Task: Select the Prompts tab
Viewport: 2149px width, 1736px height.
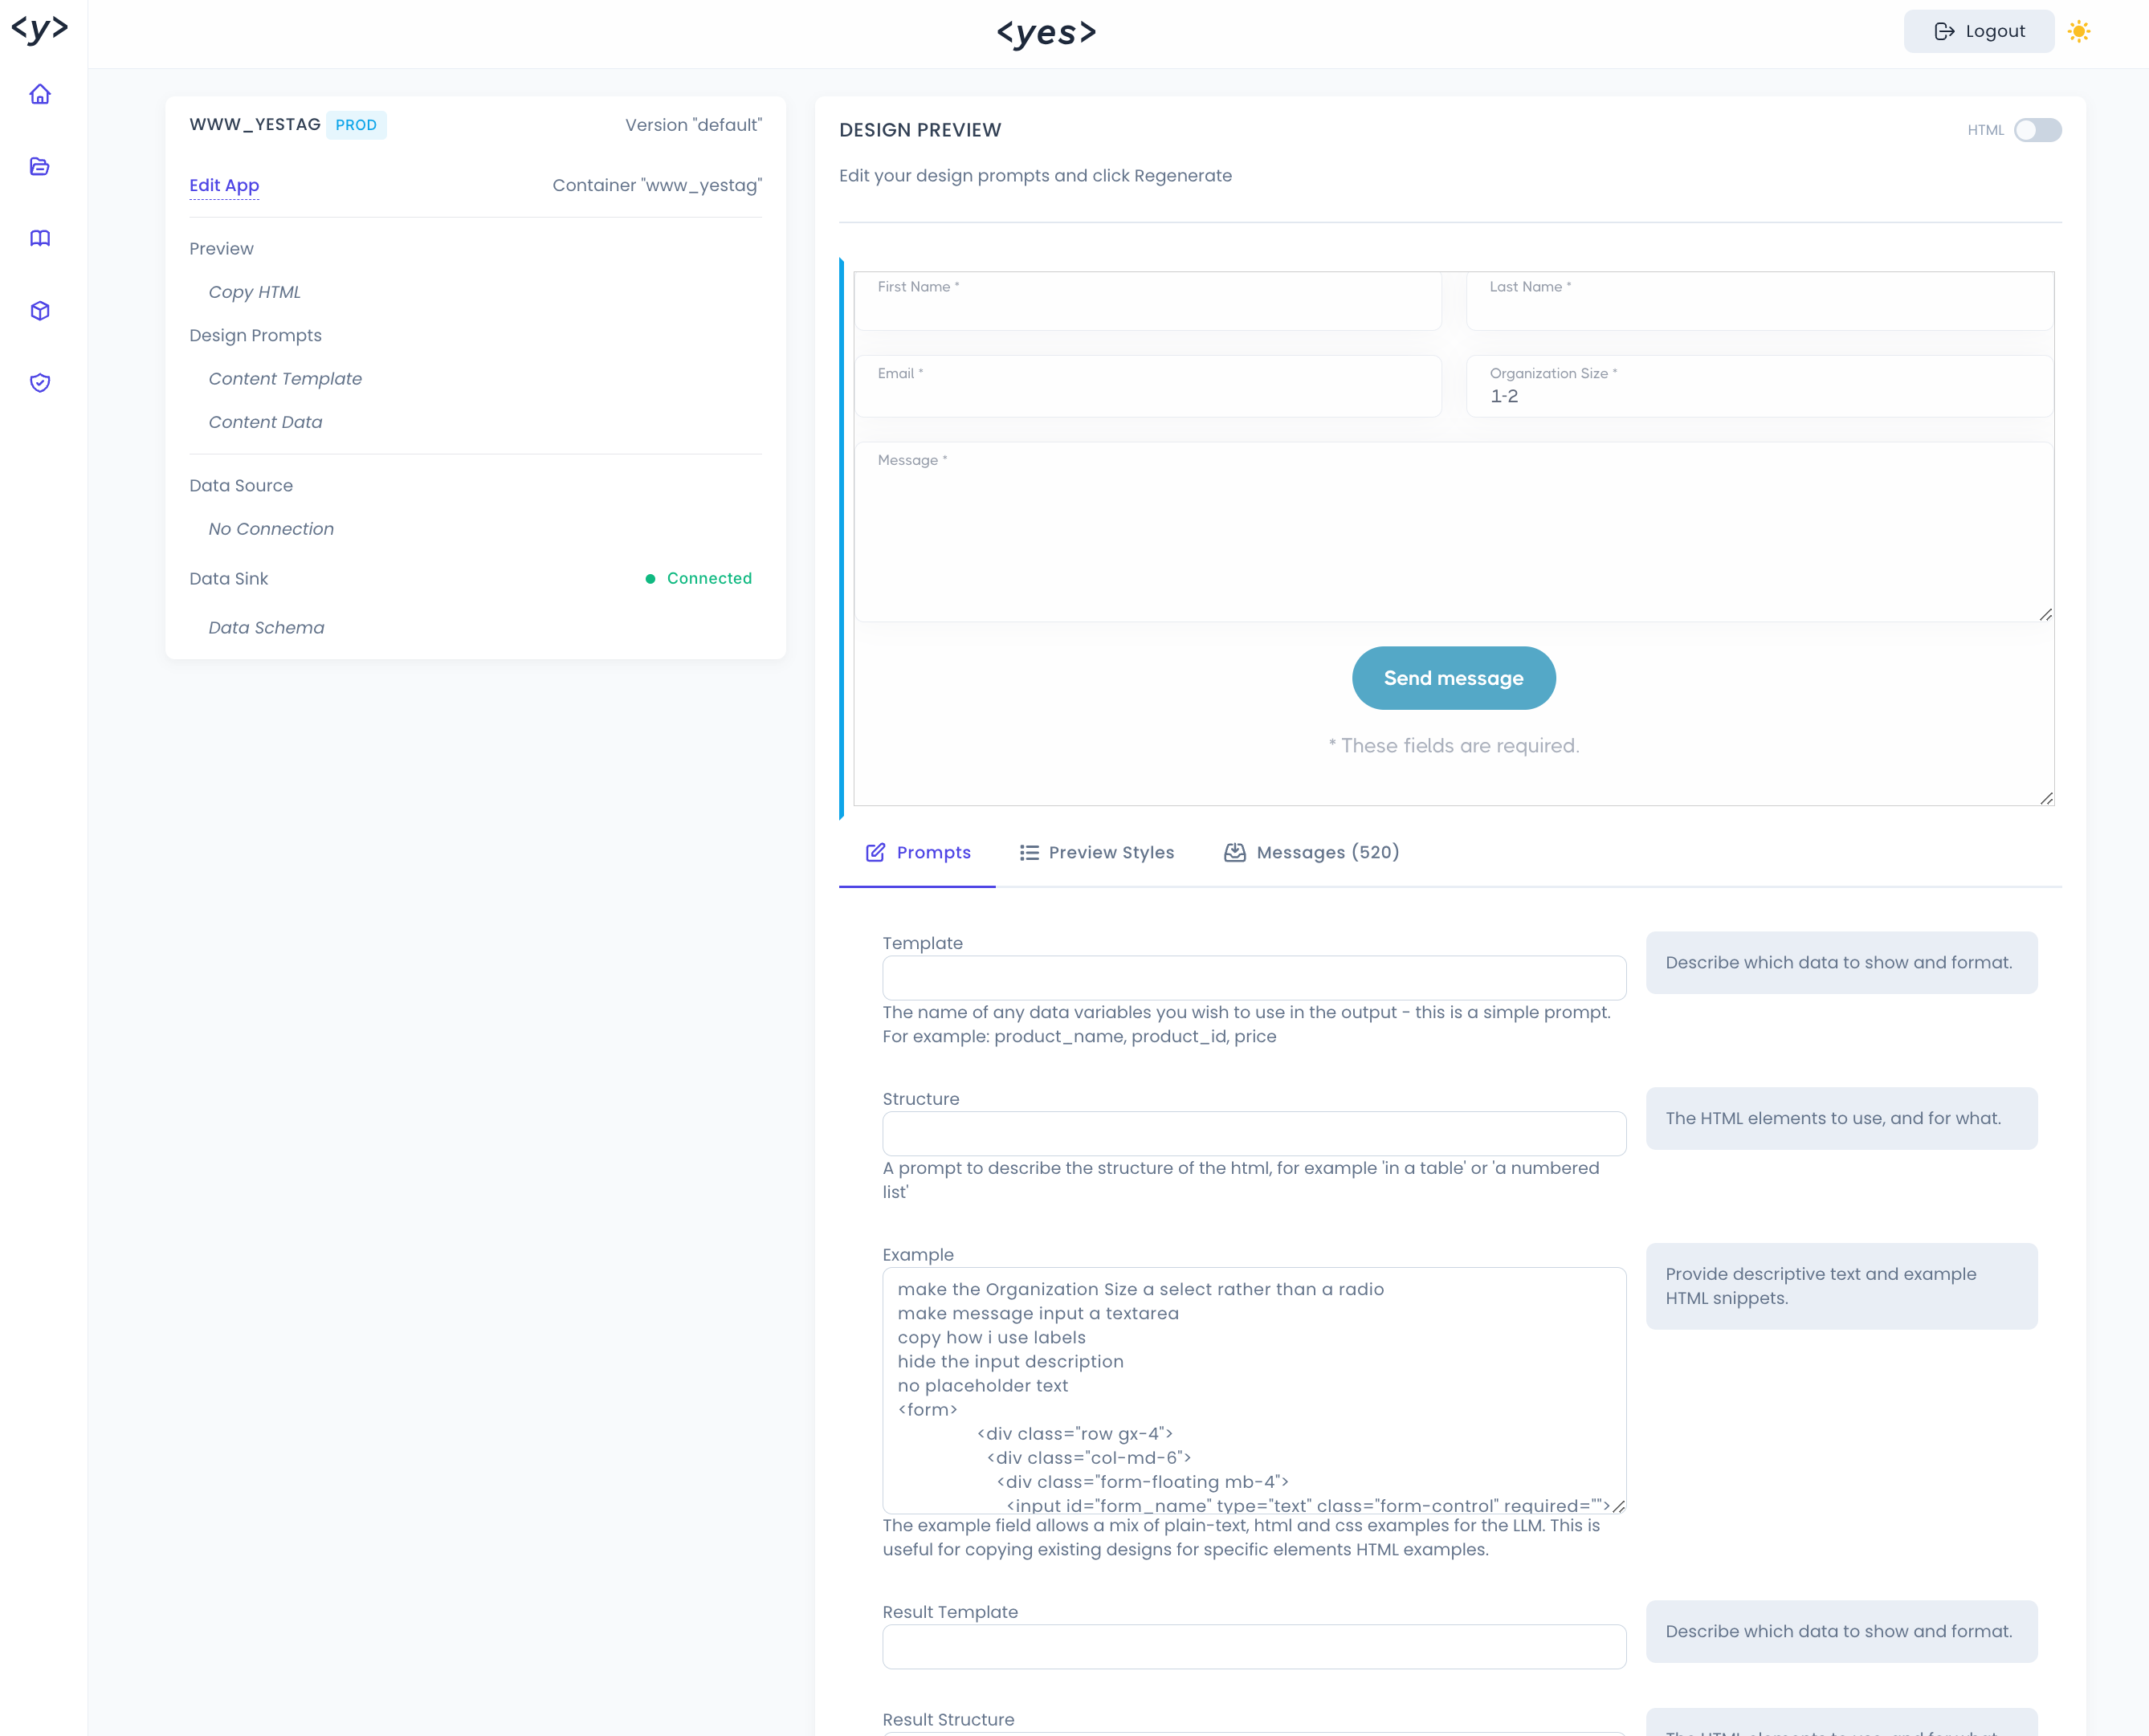Action: pyautogui.click(x=917, y=853)
